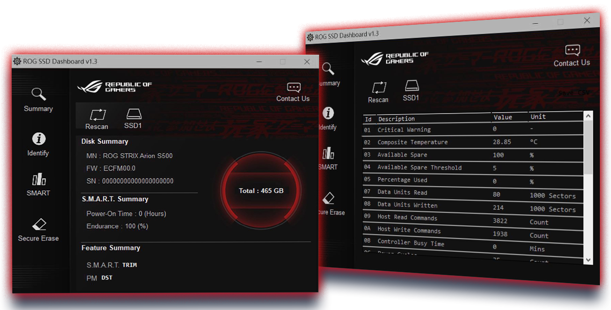This screenshot has width=611, height=310.
Task: Click Power-On Time : 0 (Hours) text
Action: (x=126, y=214)
